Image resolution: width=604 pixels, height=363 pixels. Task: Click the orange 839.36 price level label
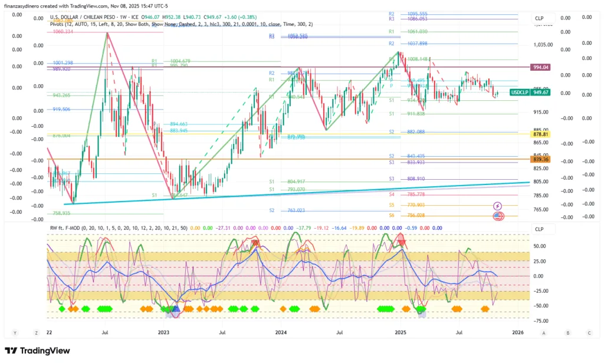(540, 159)
